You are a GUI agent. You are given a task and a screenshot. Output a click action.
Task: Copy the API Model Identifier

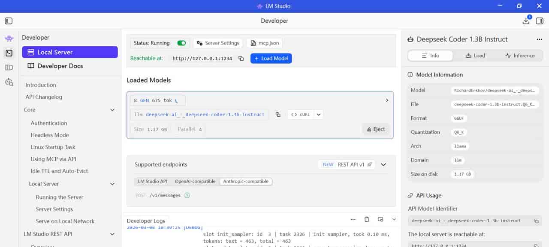pyautogui.click(x=536, y=221)
